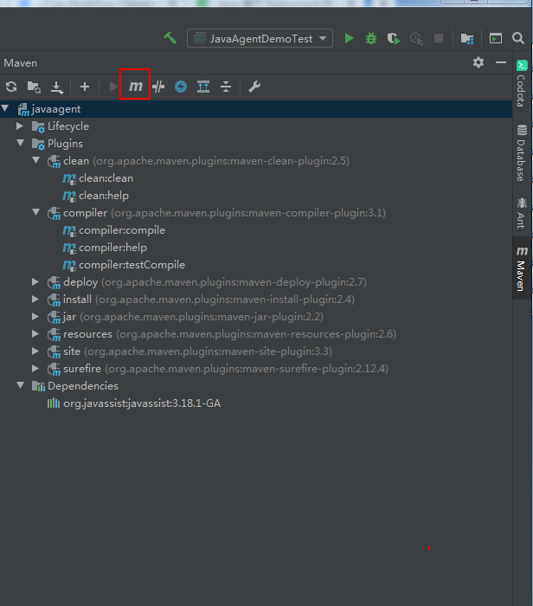
Task: Click the Maven panel title
Action: tap(21, 63)
